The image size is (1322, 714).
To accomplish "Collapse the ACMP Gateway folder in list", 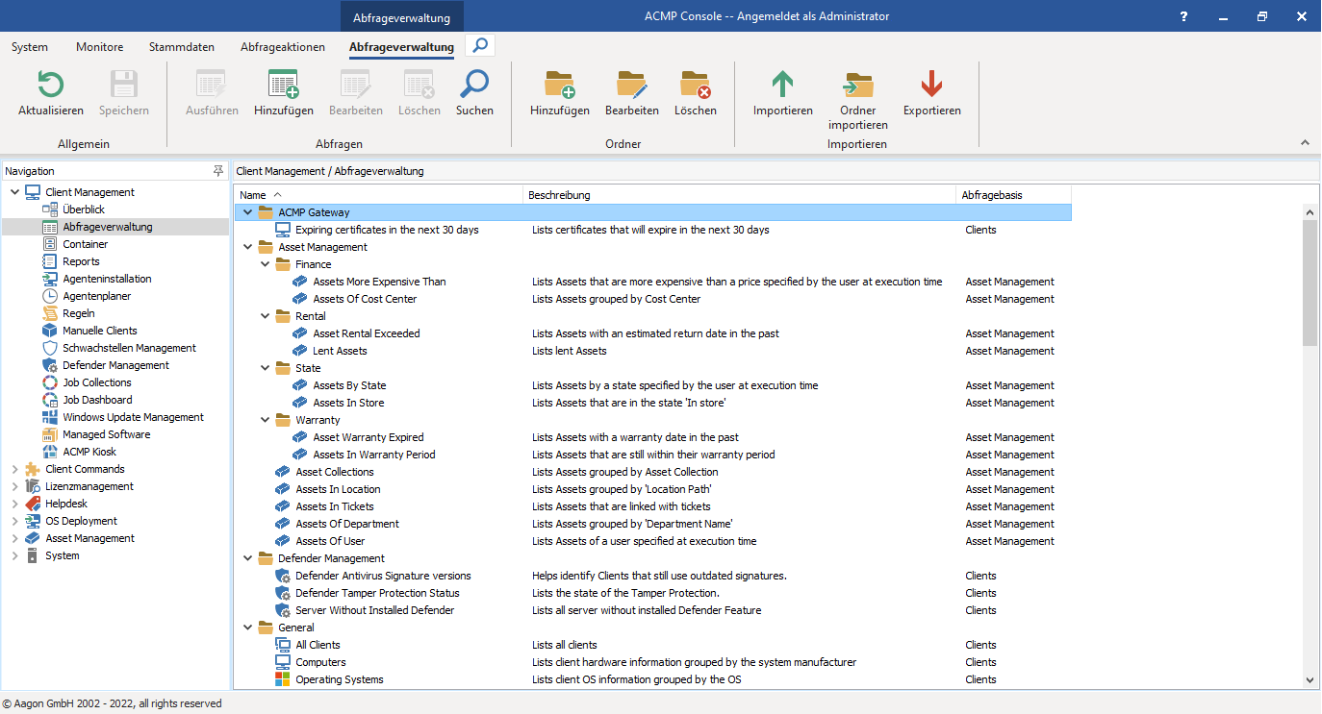I will click(x=248, y=212).
